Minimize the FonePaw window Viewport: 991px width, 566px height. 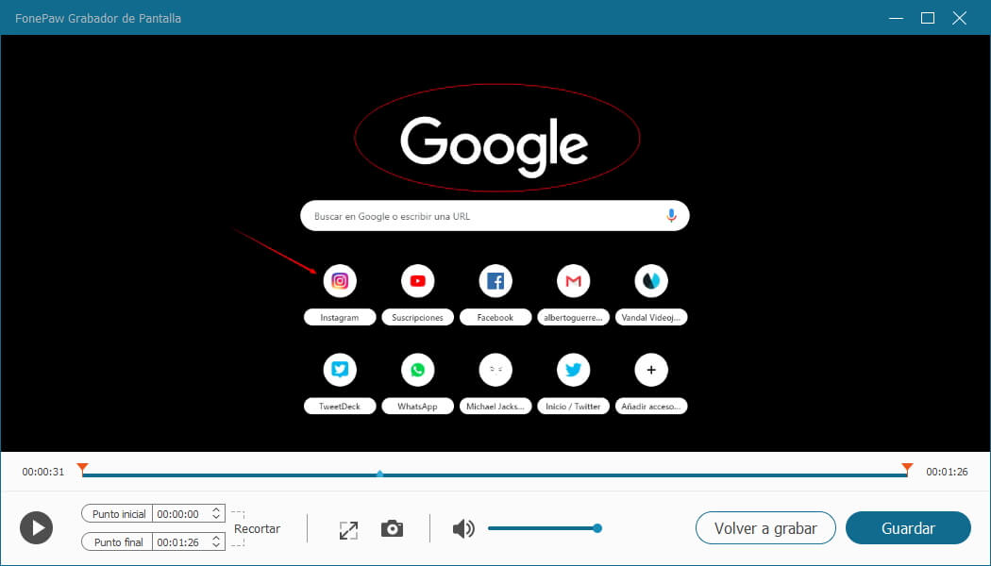pos(896,18)
